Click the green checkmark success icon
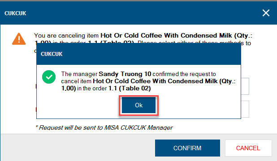Viewport: 277px width, 161px height. click(x=49, y=77)
